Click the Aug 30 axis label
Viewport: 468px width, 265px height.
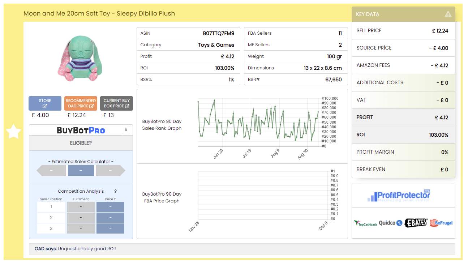point(302,154)
